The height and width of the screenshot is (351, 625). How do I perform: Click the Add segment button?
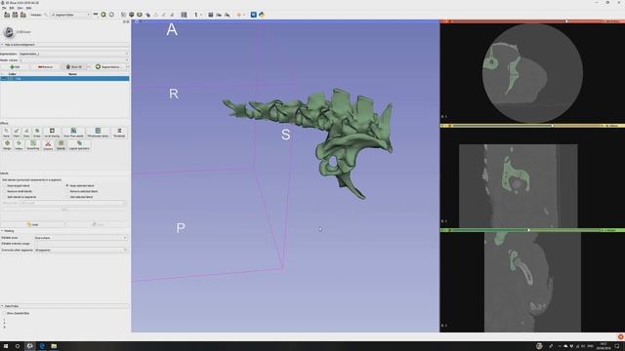15,67
